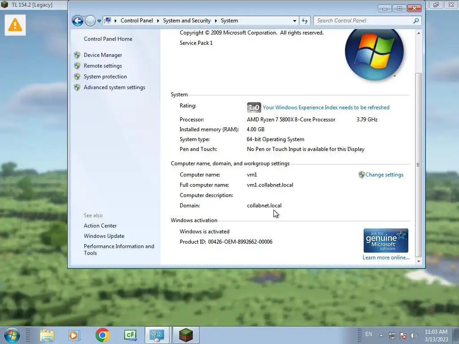Open Windows Update
Screen dimensions: 459x344
(104, 236)
